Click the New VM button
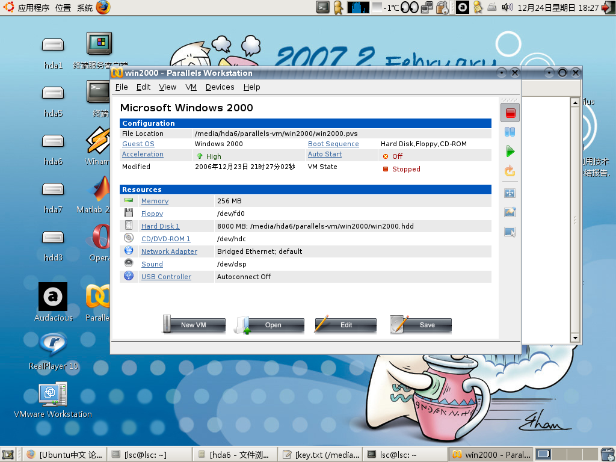The width and height of the screenshot is (616, 462). [x=194, y=325]
